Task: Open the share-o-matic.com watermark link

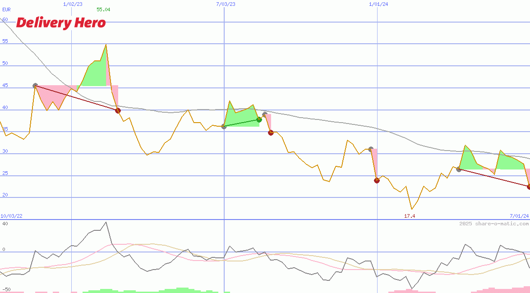Action: click(494, 224)
